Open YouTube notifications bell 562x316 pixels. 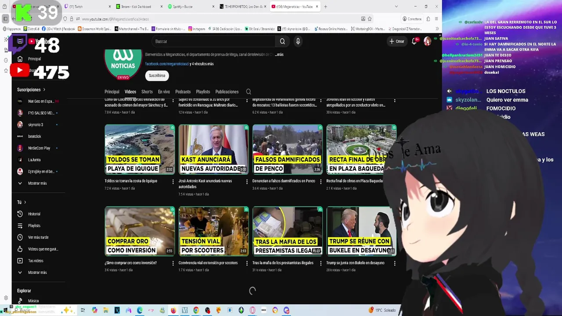tap(414, 41)
